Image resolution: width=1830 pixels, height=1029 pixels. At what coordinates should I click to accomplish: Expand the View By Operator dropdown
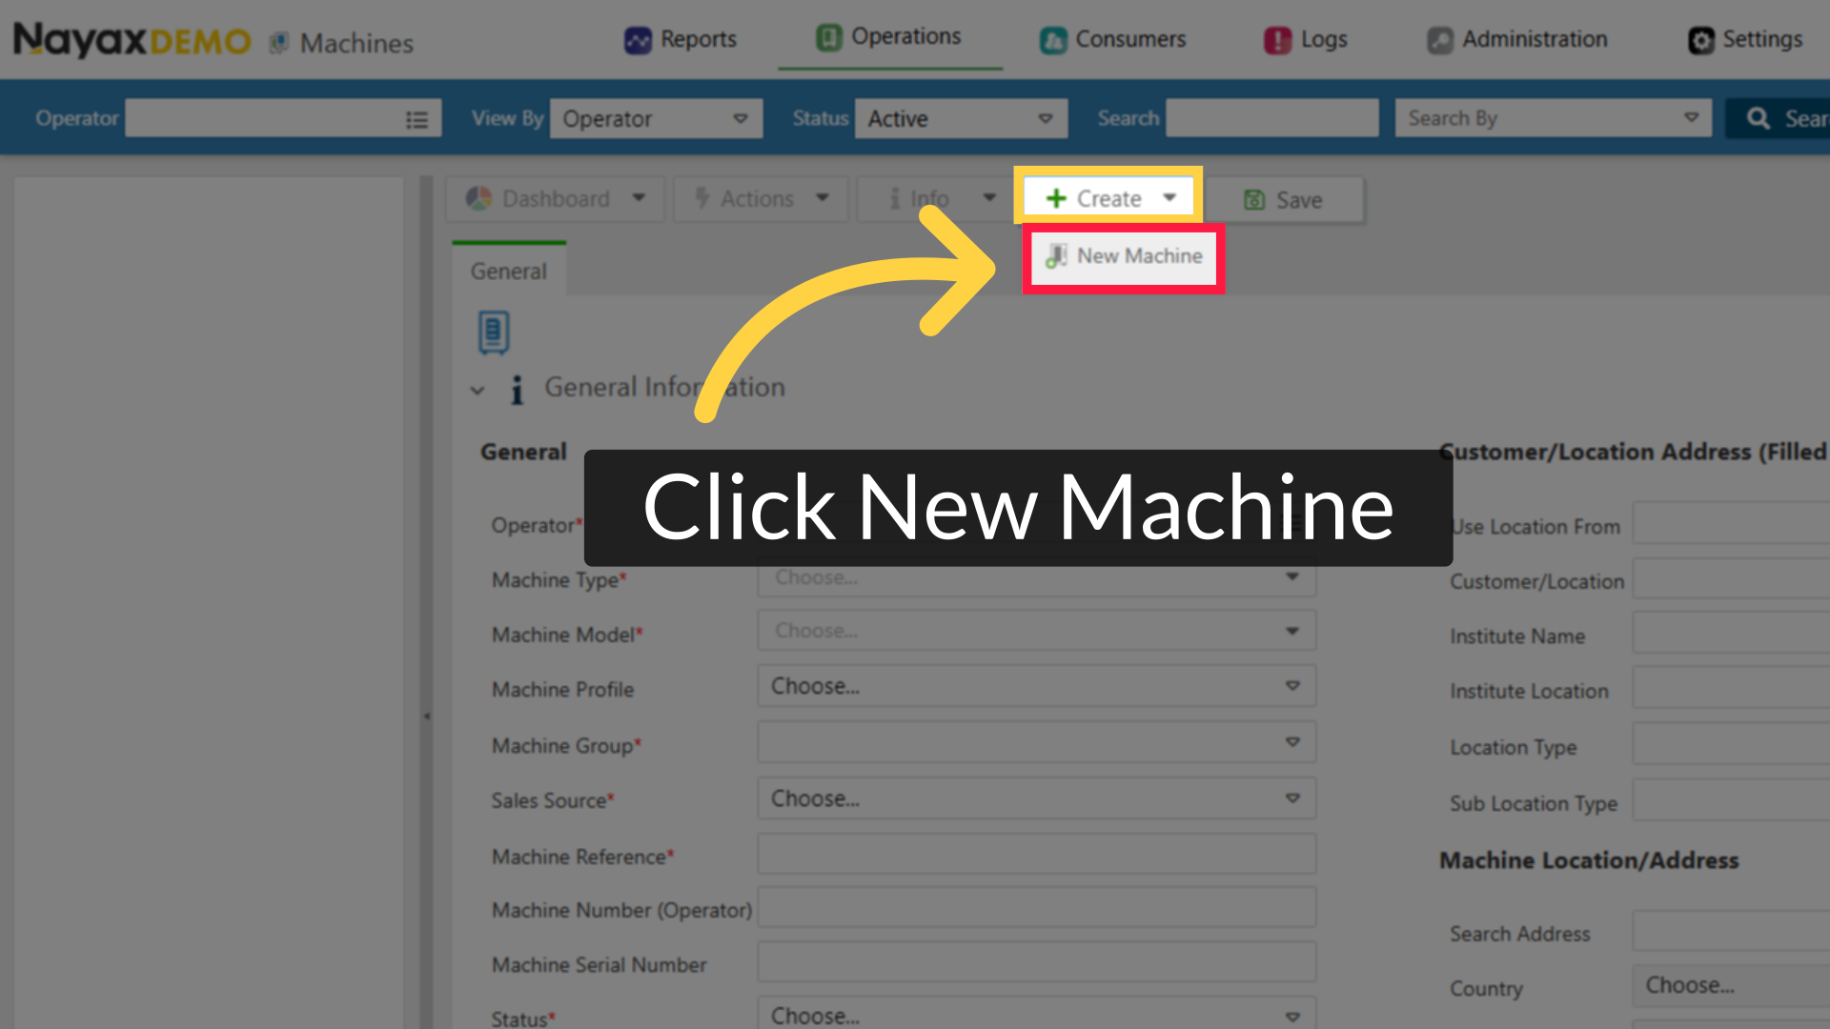tap(656, 118)
